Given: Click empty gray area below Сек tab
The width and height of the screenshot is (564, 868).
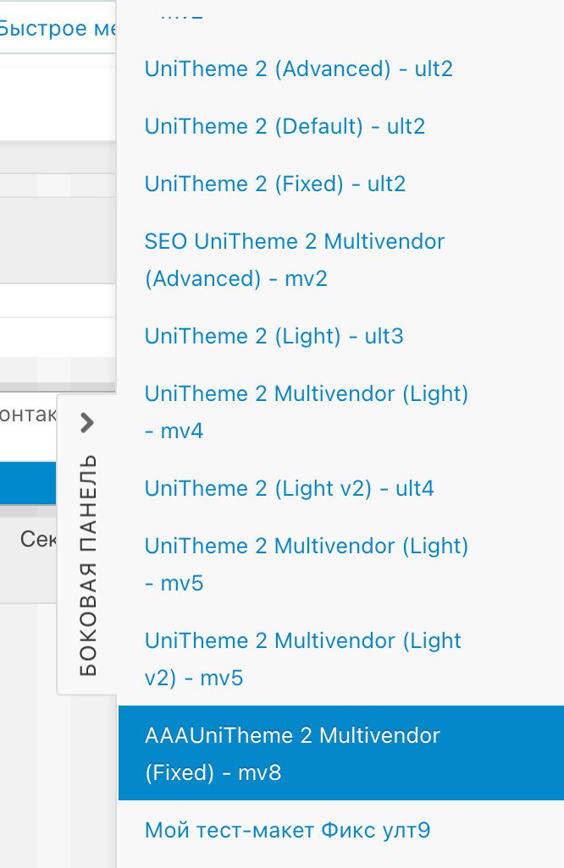Looking at the screenshot, I should click(x=29, y=719).
